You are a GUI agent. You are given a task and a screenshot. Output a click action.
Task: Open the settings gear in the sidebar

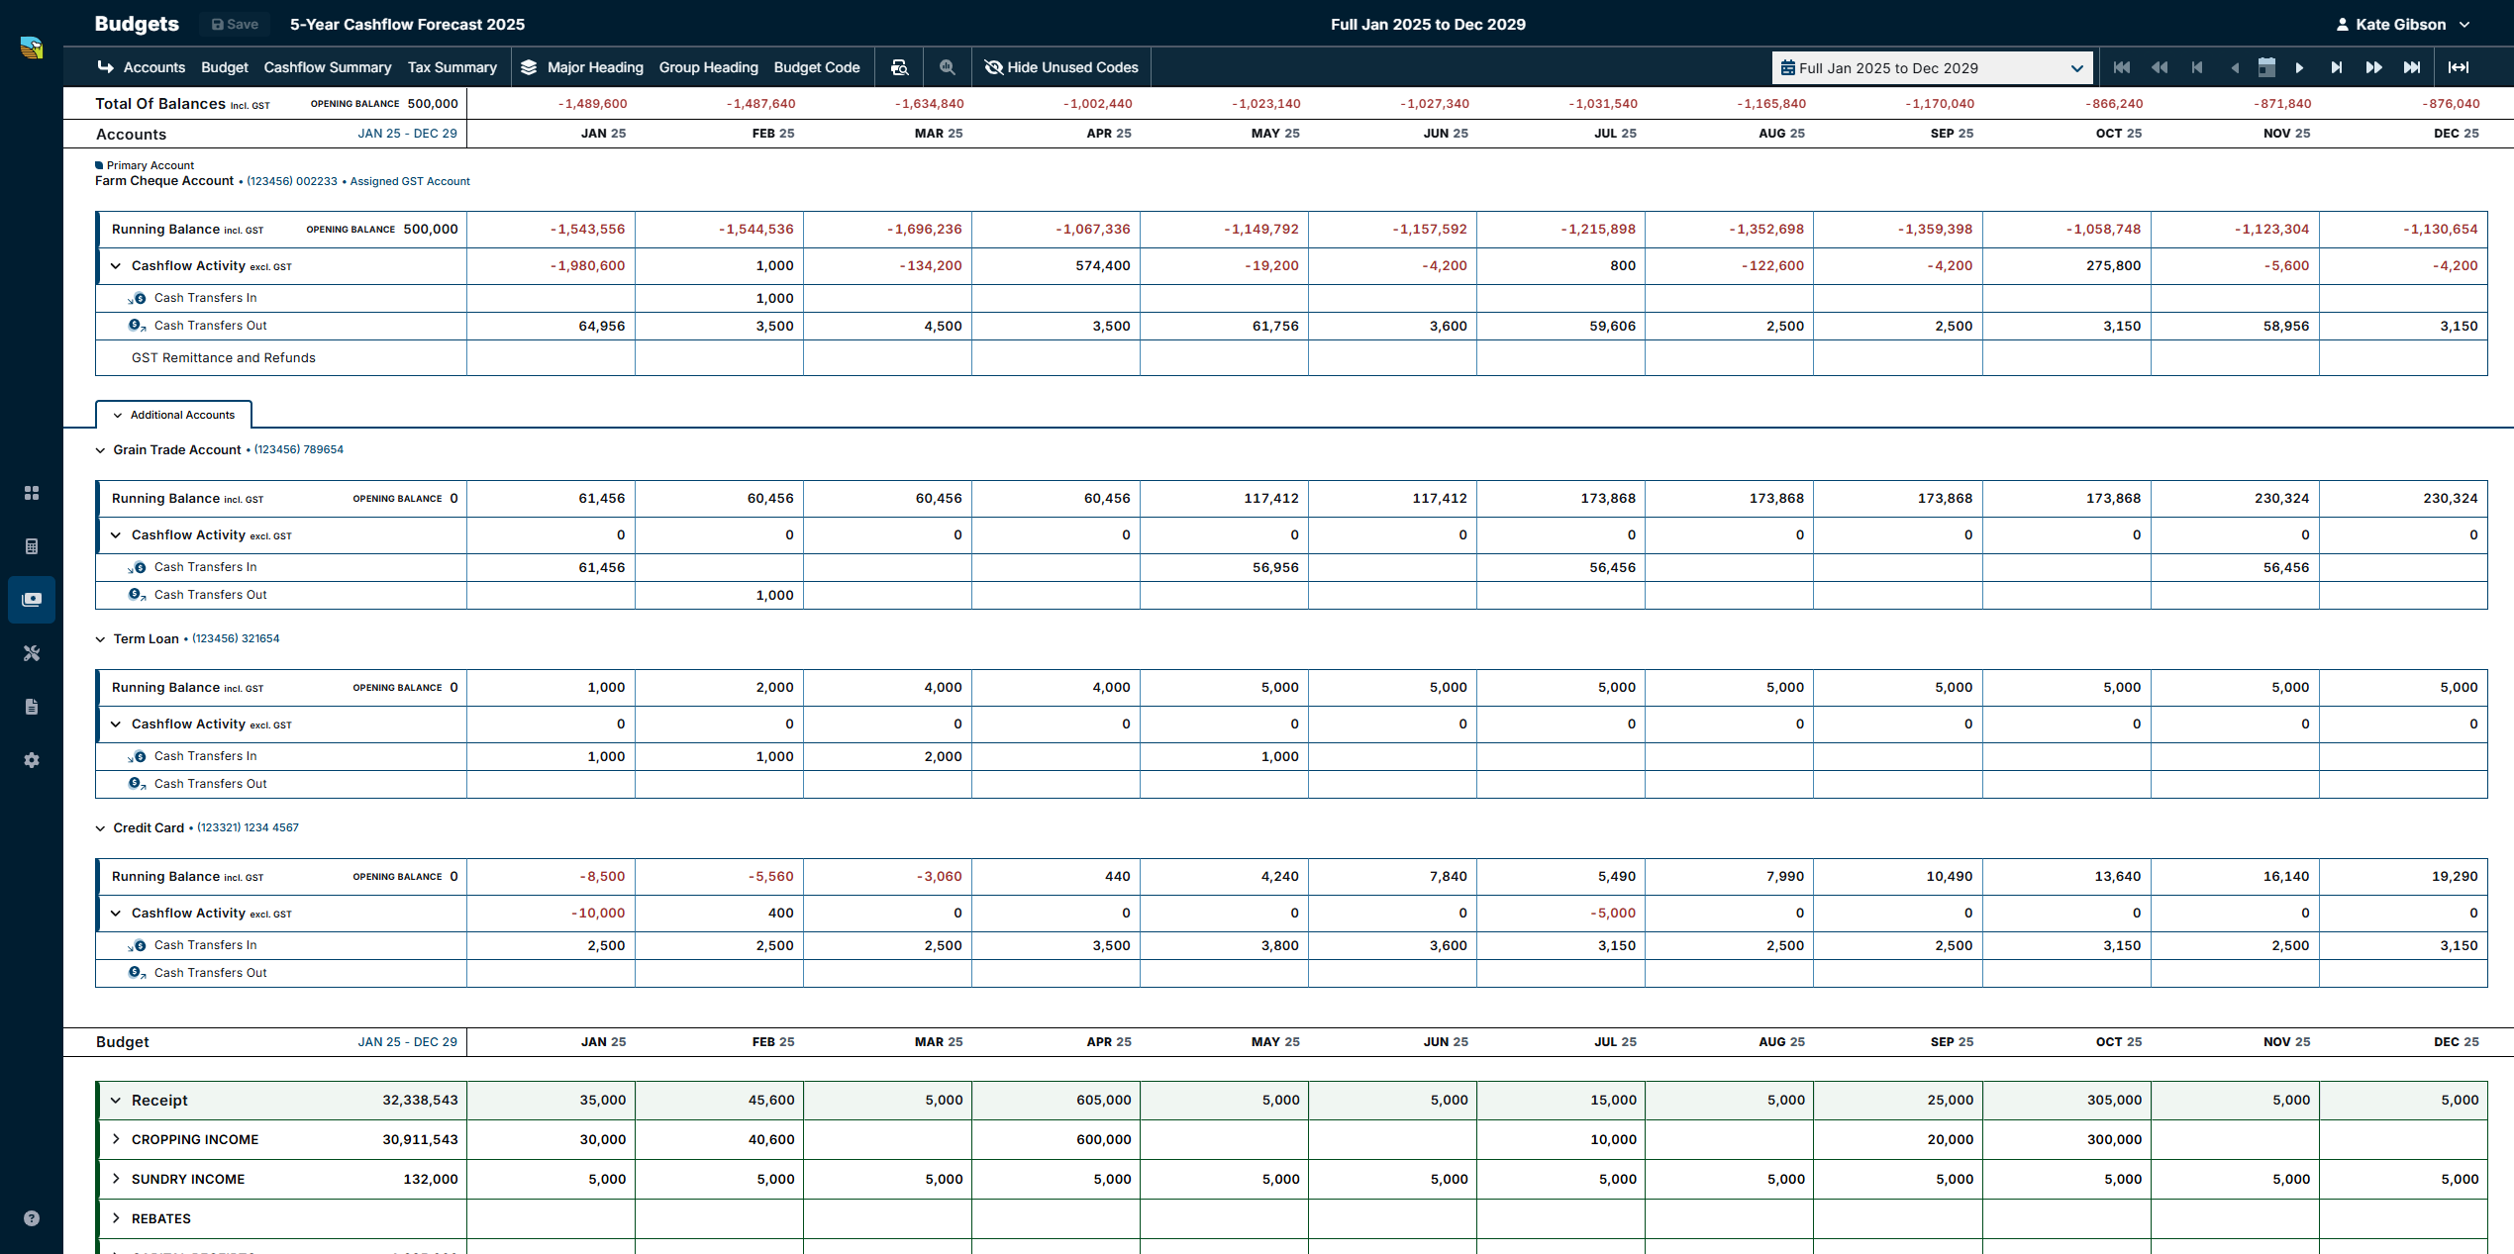[x=32, y=760]
